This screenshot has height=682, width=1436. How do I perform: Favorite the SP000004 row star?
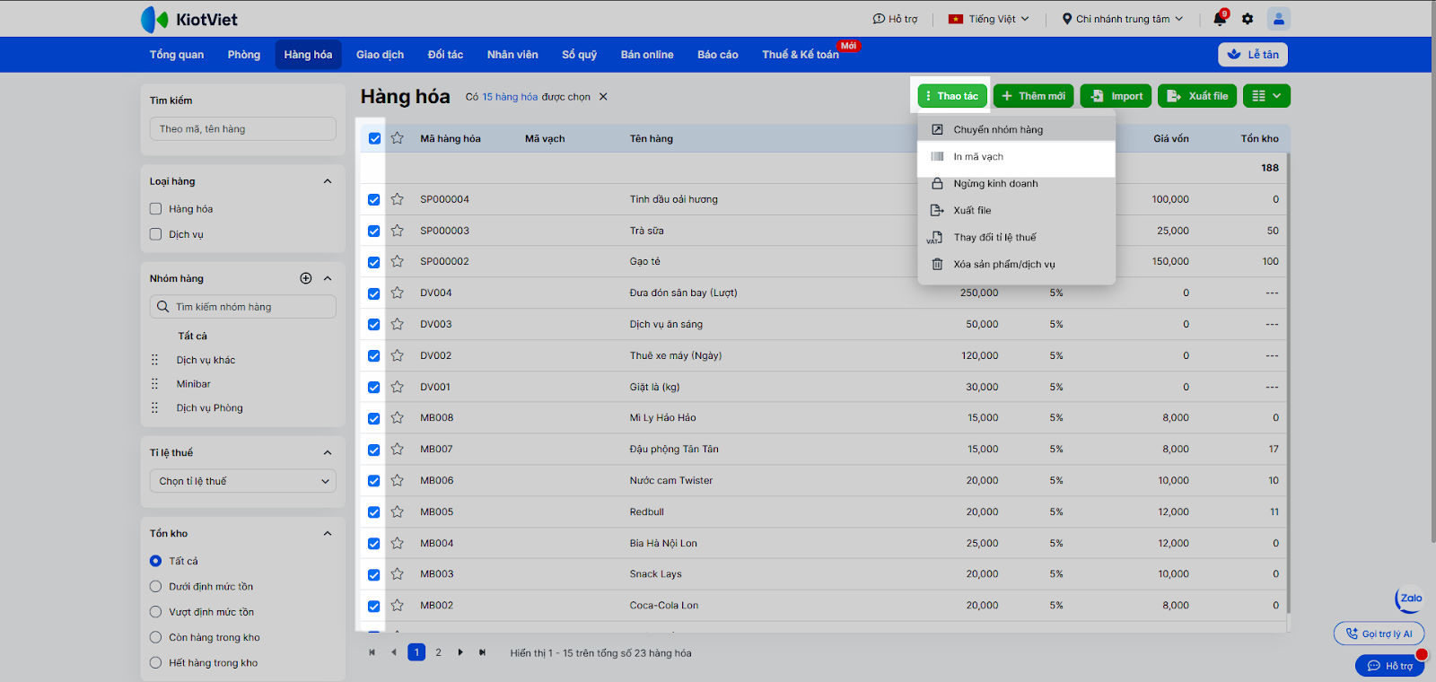click(398, 199)
